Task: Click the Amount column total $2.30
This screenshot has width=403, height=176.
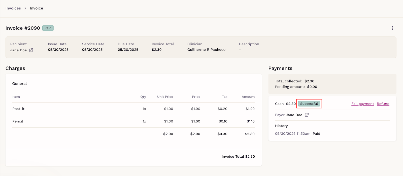Action: pos(250,134)
